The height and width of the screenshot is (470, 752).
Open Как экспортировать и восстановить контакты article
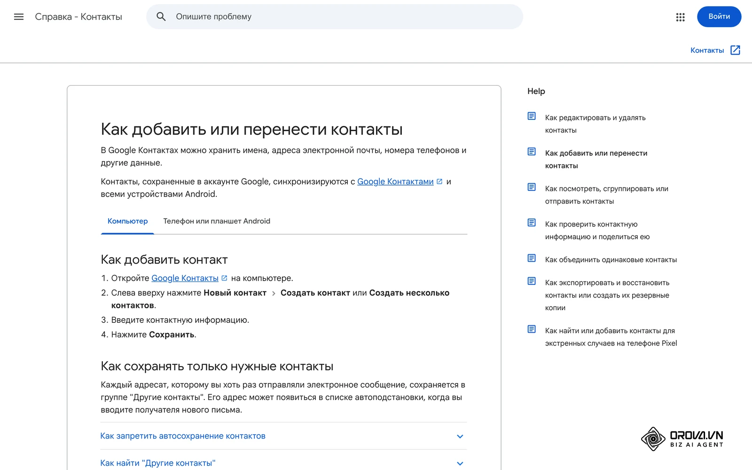click(x=607, y=295)
